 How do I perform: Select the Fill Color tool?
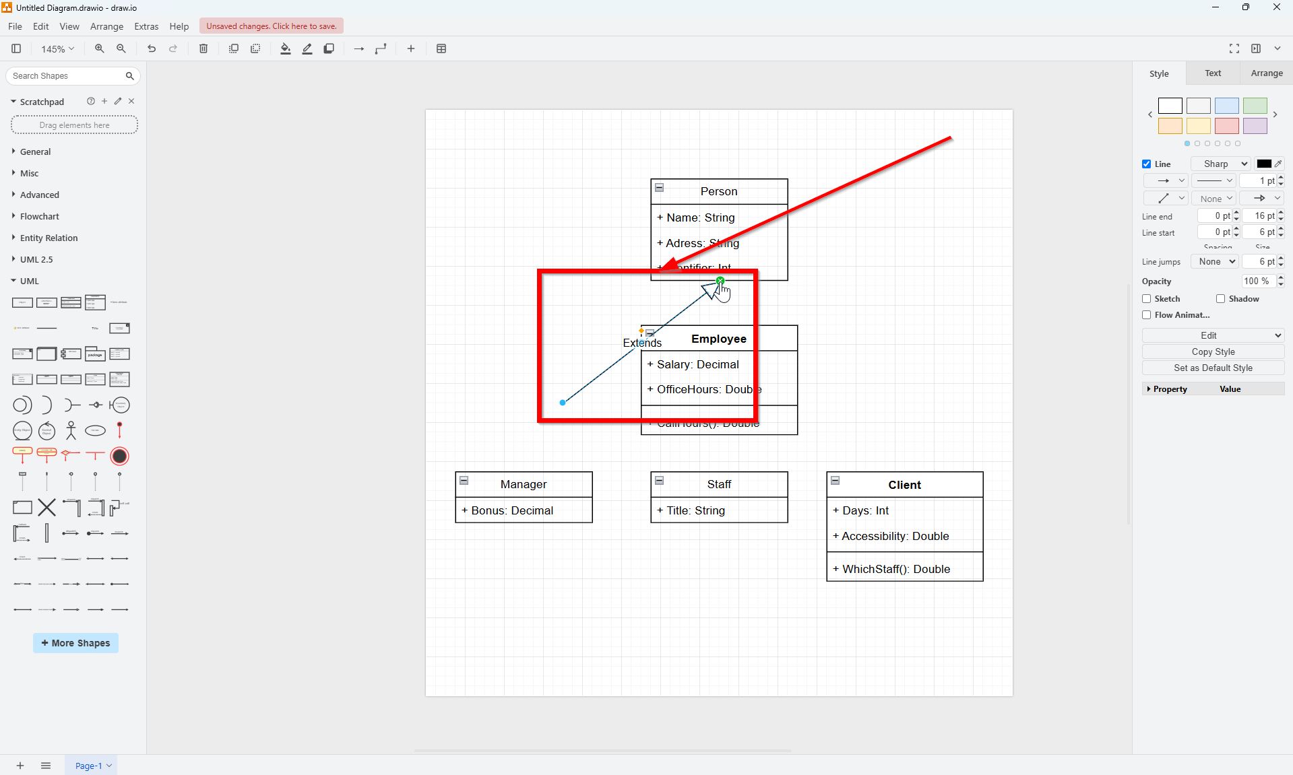pyautogui.click(x=284, y=48)
